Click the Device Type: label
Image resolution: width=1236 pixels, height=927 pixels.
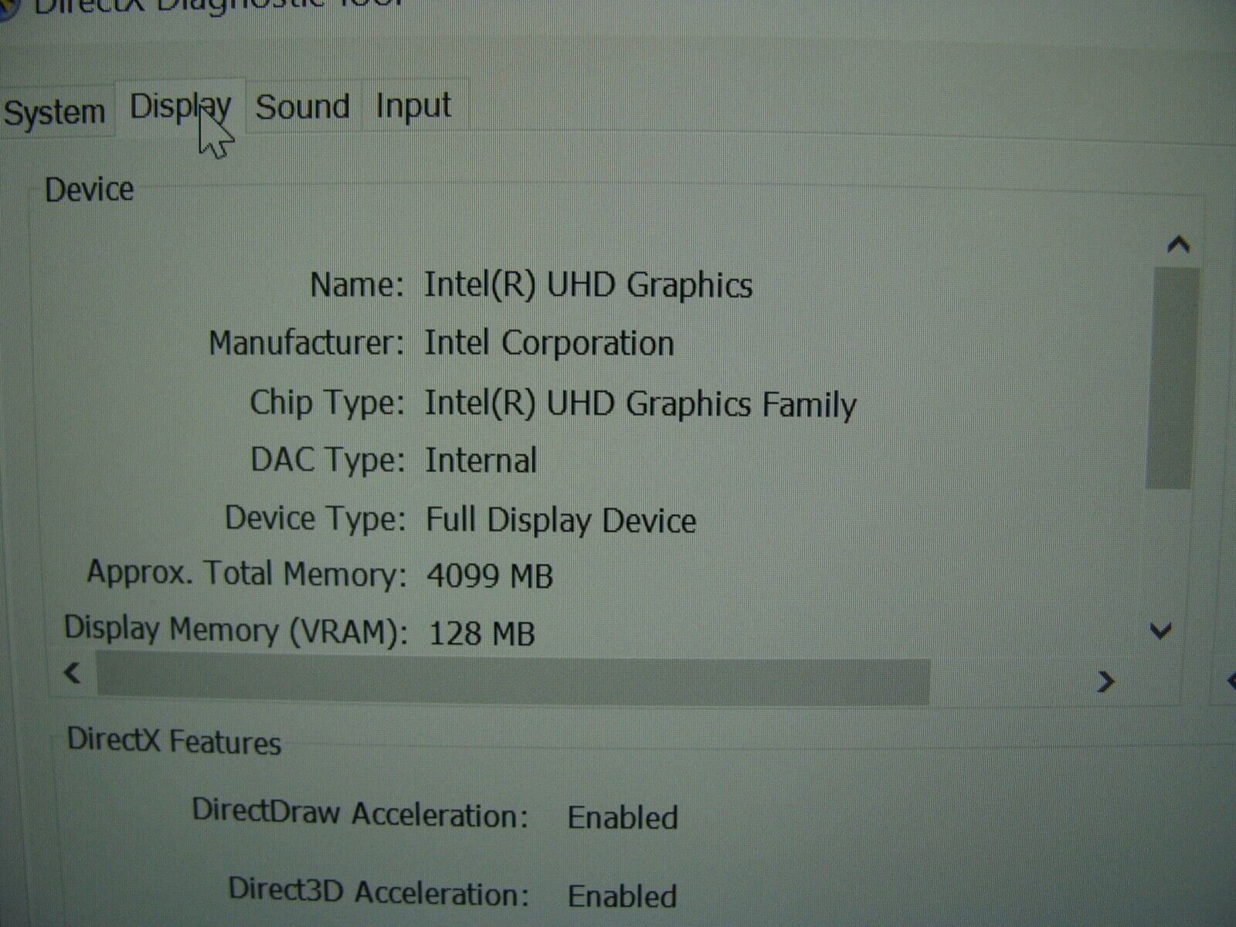(314, 518)
